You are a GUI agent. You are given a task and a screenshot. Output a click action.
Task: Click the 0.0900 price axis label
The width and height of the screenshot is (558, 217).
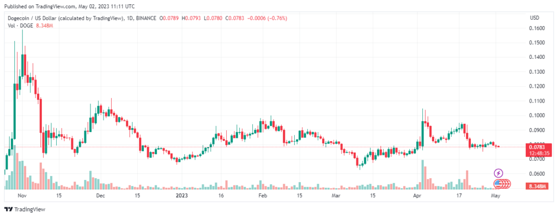(537, 130)
